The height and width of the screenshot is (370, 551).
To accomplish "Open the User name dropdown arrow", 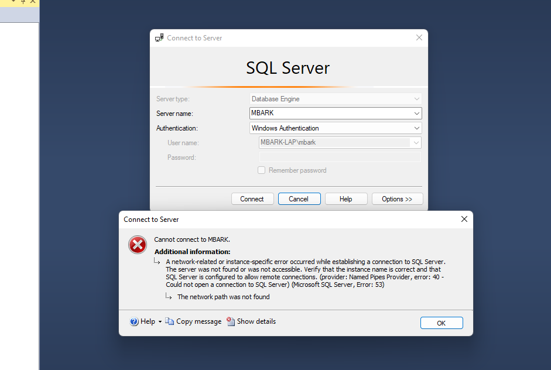I will click(x=416, y=143).
